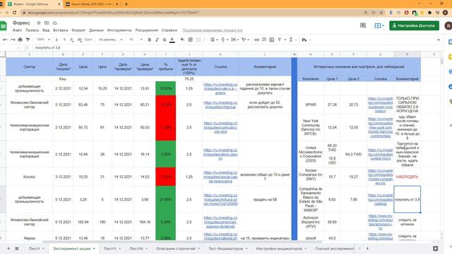This screenshot has width=452, height=254.
Task: Open the Explore panel
Action: pyautogui.click(x=435, y=248)
